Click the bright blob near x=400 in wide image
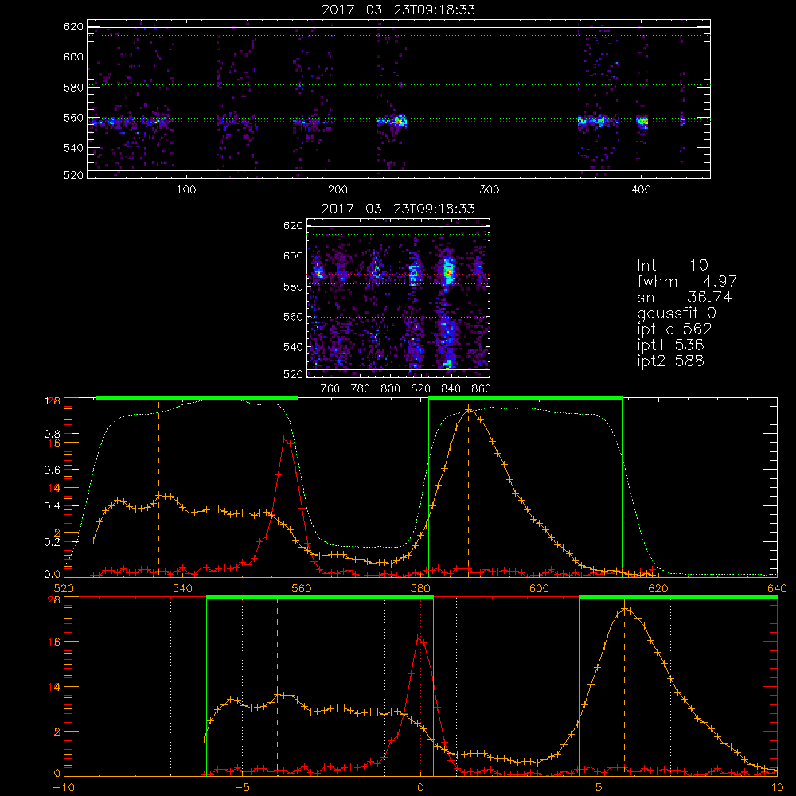The width and height of the screenshot is (796, 796). [642, 122]
